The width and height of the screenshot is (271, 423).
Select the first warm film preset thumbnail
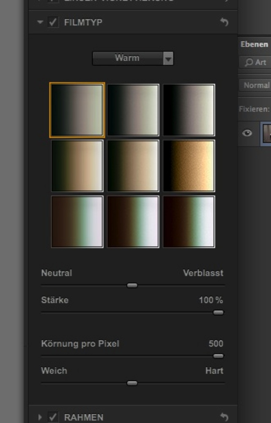pyautogui.click(x=77, y=110)
